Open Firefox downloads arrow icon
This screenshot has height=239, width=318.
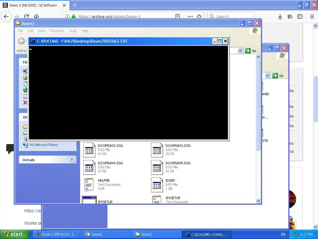tap(280, 16)
